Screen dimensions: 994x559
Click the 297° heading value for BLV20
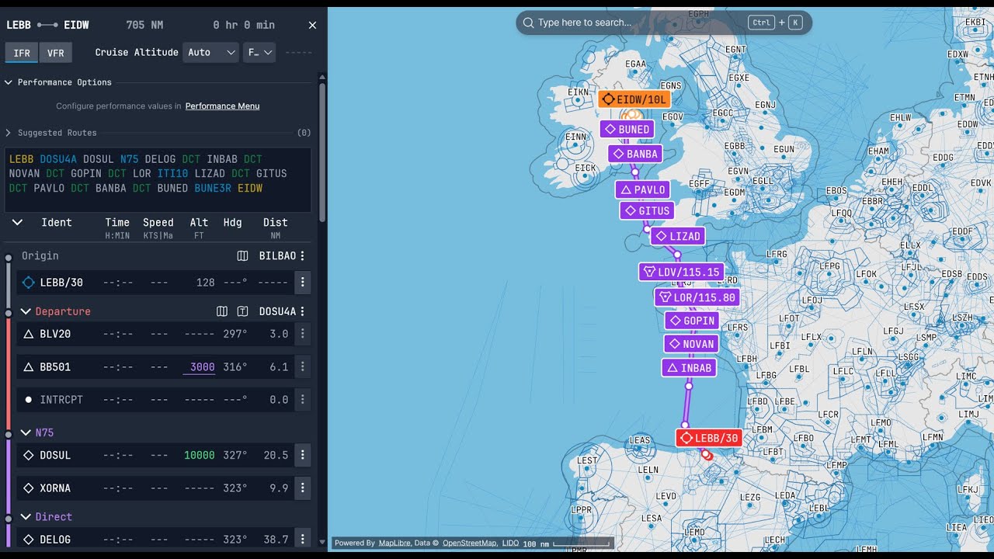[235, 334]
